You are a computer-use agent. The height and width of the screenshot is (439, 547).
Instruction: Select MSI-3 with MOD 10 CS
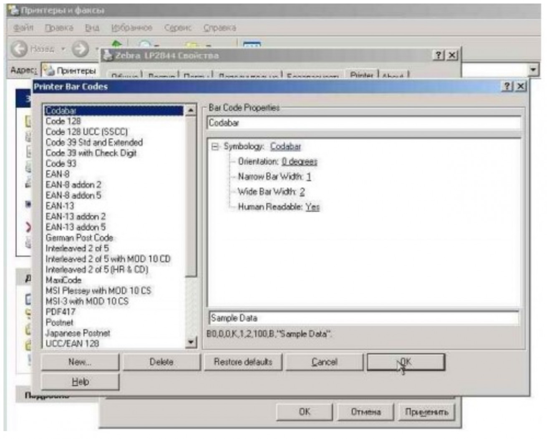click(87, 301)
